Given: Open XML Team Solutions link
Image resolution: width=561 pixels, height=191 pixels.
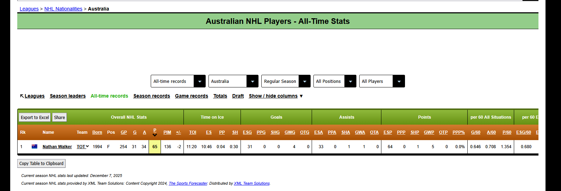Looking at the screenshot, I should click(x=252, y=183).
